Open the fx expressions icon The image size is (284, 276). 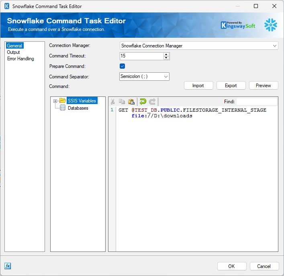pyautogui.click(x=8, y=266)
